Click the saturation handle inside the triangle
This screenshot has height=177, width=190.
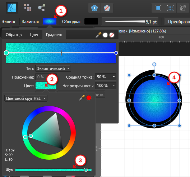pos(31,136)
